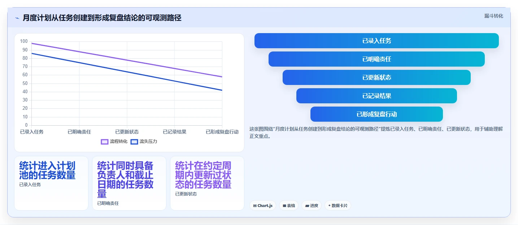Click the 已更新状态 caption in third card
This screenshot has height=225, width=518.
pos(186,194)
